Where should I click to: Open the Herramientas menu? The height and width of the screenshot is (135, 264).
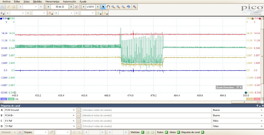[x=52, y=2]
